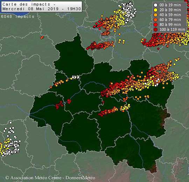Click the yellow impact cluster beside the red-orange streak

click(125, 107)
